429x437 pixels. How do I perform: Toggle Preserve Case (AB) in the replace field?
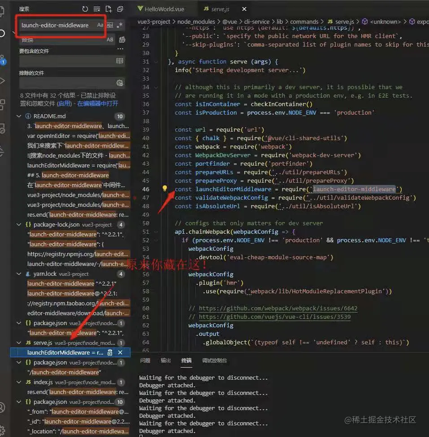[110, 39]
